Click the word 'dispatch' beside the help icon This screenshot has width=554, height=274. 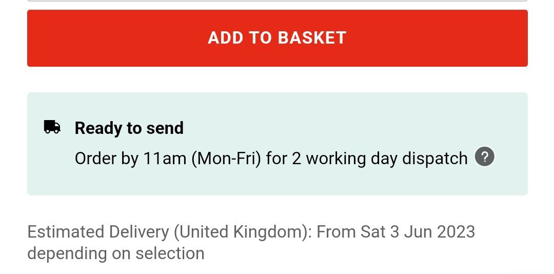[434, 159]
